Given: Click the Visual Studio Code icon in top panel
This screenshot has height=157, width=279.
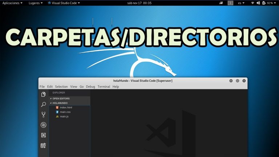Looking at the screenshot, I should tap(49, 3).
